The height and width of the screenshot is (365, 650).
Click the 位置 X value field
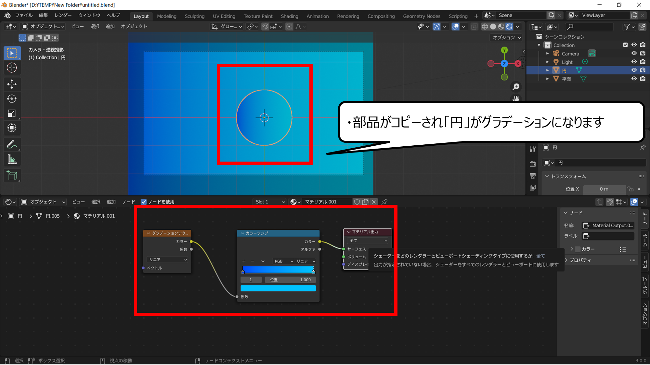pos(604,189)
